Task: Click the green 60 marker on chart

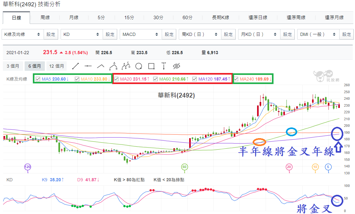Action: [184, 167]
